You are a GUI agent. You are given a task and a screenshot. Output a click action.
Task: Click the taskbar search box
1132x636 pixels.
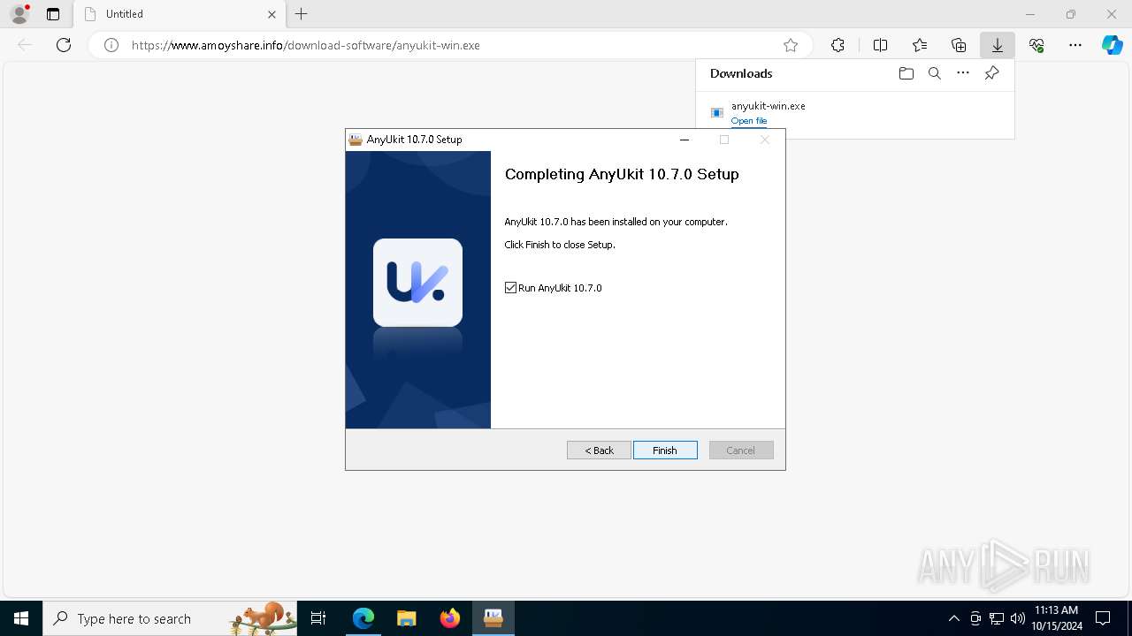(170, 618)
